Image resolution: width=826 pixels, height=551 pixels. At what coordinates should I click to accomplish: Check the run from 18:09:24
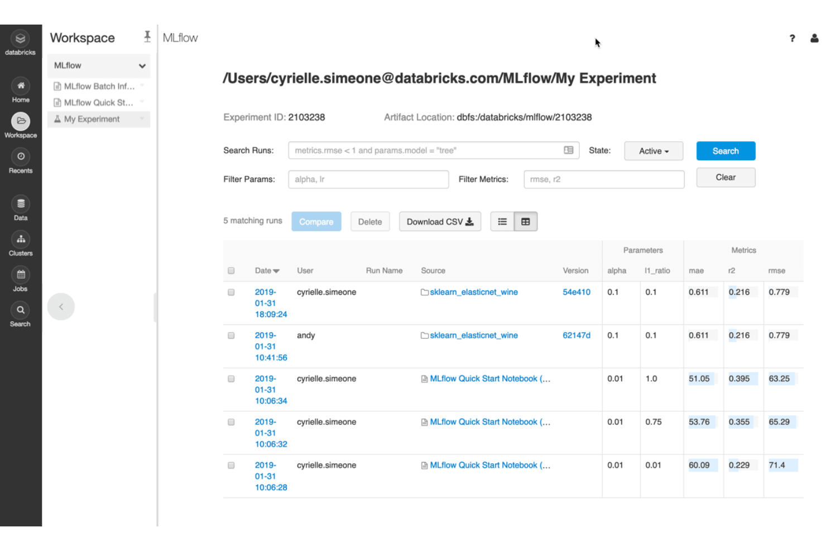(231, 291)
